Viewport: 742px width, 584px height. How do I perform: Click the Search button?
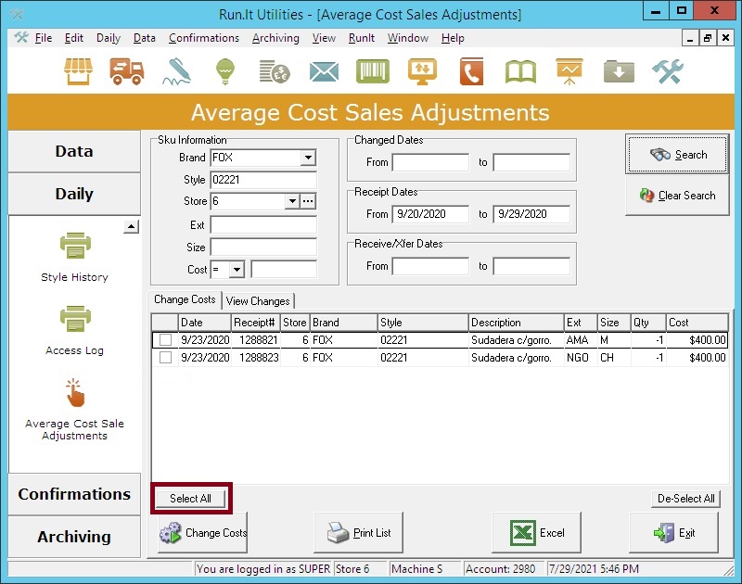[x=677, y=155]
